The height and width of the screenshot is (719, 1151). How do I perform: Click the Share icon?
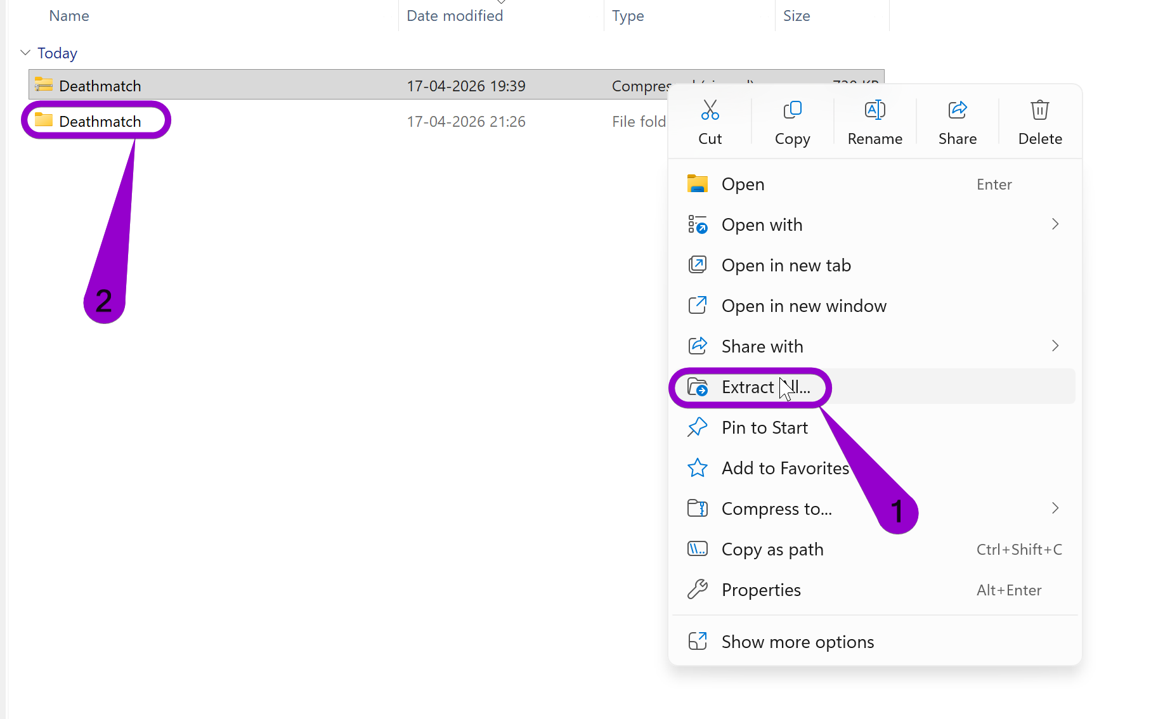click(x=957, y=110)
